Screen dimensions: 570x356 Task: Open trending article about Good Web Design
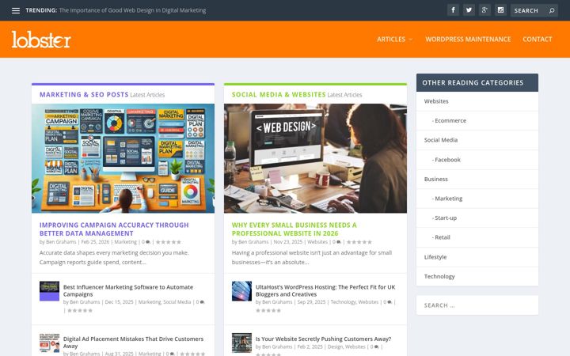point(133,10)
